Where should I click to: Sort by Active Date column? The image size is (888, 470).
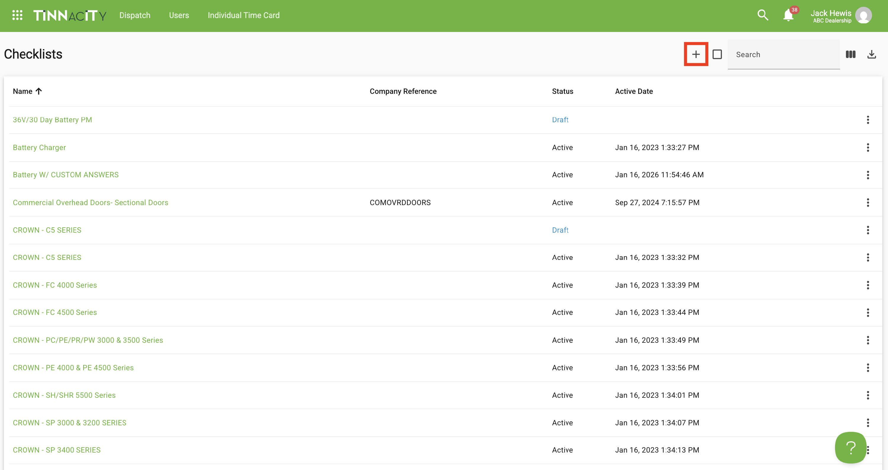(634, 91)
